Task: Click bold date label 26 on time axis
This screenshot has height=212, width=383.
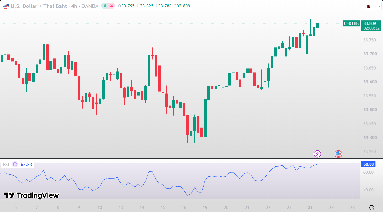Action: (310, 208)
